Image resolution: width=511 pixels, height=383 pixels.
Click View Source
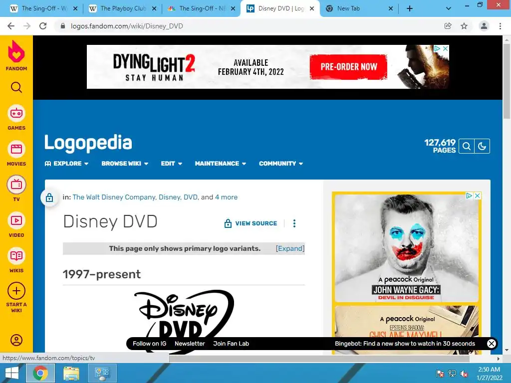[x=251, y=223]
